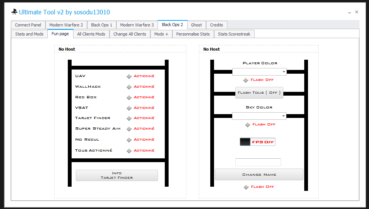The image size is (369, 209).
Task: Switch to Modern Warfare 3 tab
Action: [137, 25]
